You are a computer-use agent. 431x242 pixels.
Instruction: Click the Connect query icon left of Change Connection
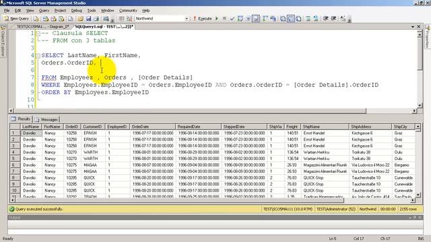(121, 19)
